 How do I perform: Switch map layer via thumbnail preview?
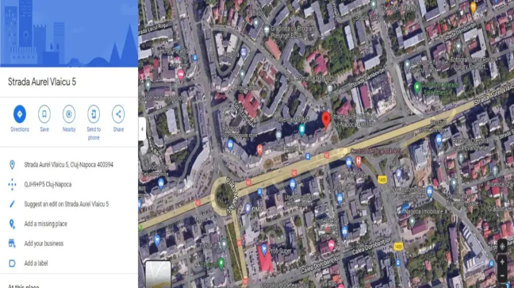click(158, 274)
